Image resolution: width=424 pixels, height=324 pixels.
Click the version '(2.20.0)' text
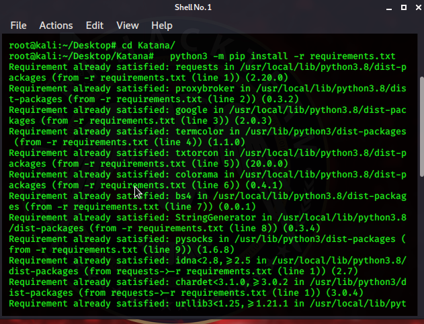pyautogui.click(x=267, y=77)
